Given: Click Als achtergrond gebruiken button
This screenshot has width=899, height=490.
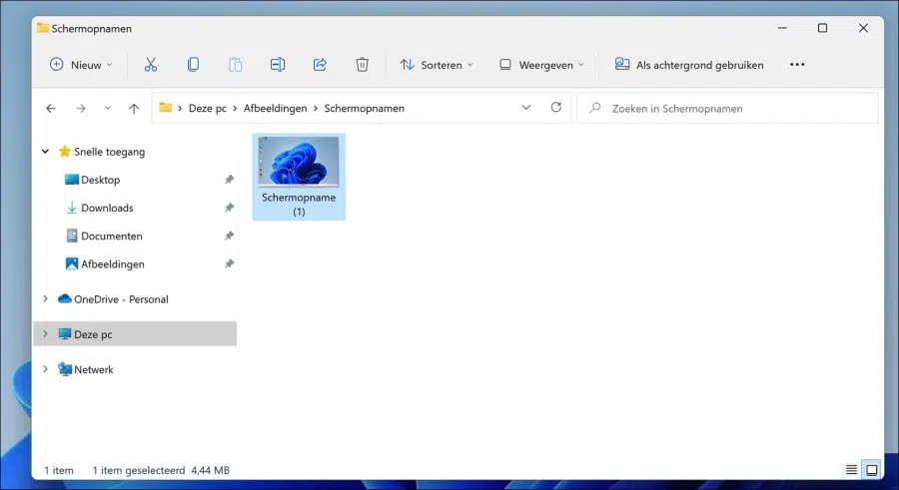Looking at the screenshot, I should point(688,65).
